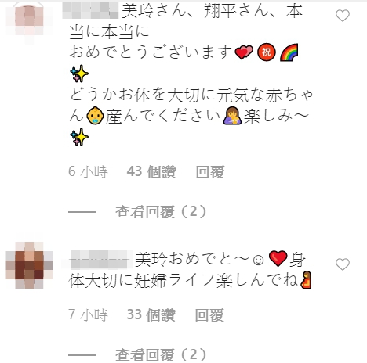Like the first comment with heart icon
This screenshot has height=363, width=367.
pyautogui.click(x=343, y=16)
